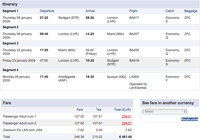This screenshot has height=140, width=200.
Task: Open Passenger Adult num 1 total link 234.51
Action: pyautogui.click(x=127, y=116)
